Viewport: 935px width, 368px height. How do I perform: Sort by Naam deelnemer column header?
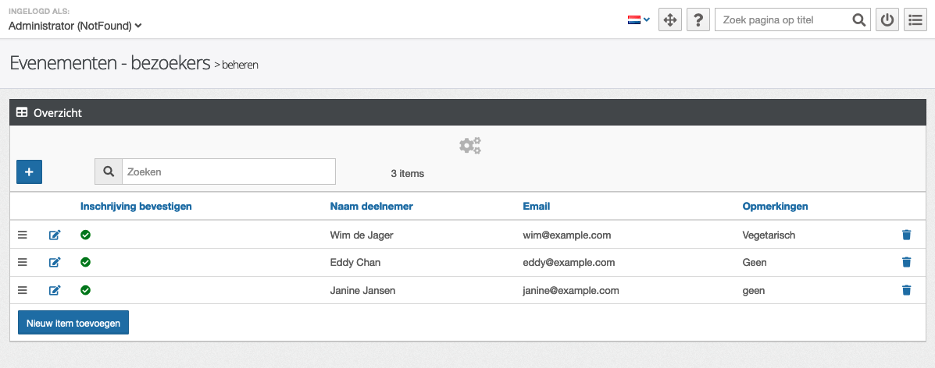pyautogui.click(x=371, y=207)
